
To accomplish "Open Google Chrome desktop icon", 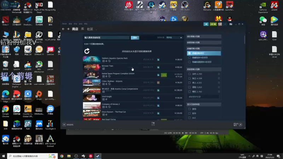I will 5,111.
